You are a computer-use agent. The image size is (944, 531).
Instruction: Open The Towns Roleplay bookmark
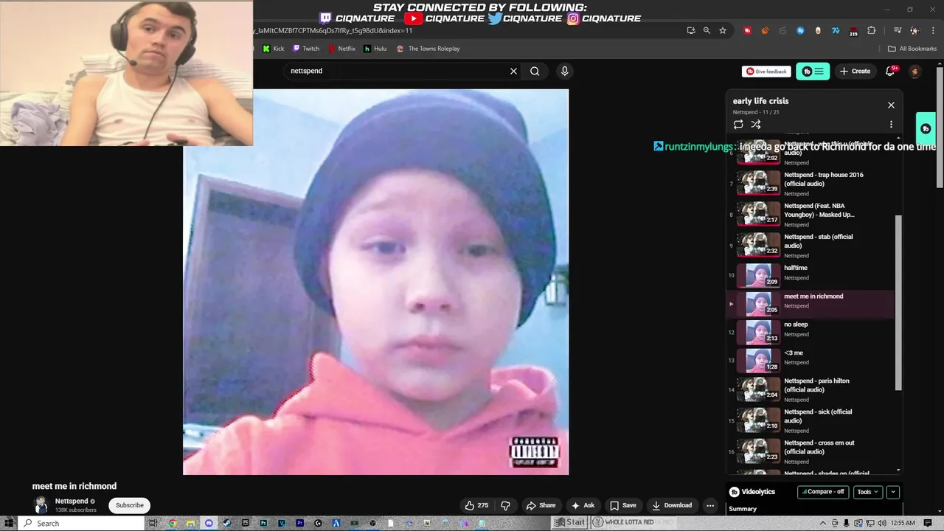point(428,49)
